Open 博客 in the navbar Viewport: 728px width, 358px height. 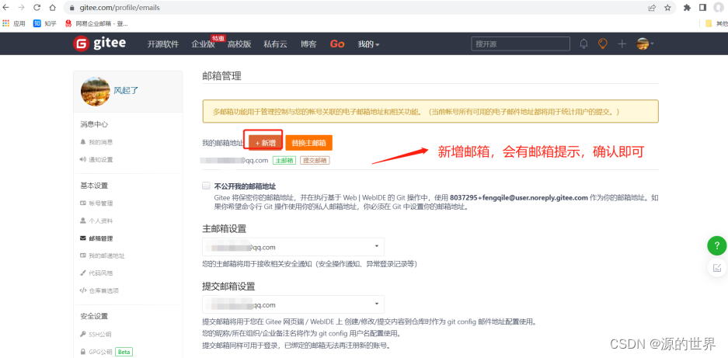click(x=308, y=44)
